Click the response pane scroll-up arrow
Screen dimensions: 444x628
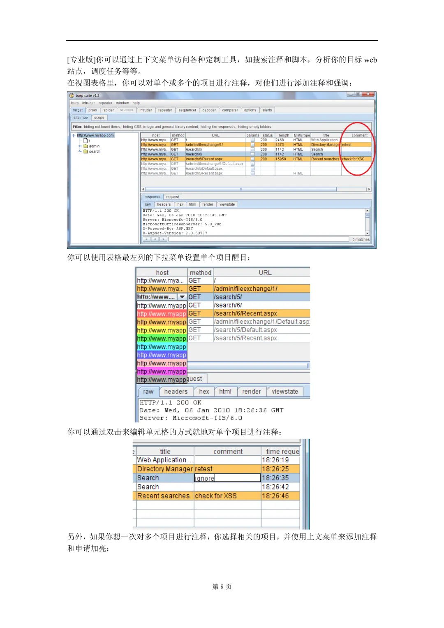click(367, 211)
